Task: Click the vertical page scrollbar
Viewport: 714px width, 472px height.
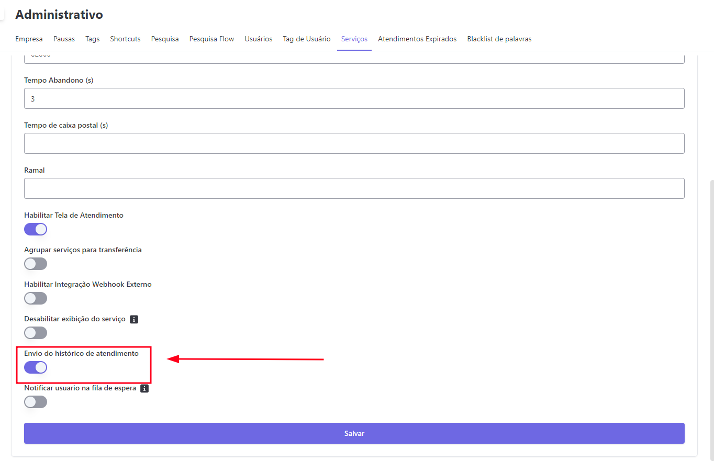Action: [x=712, y=320]
